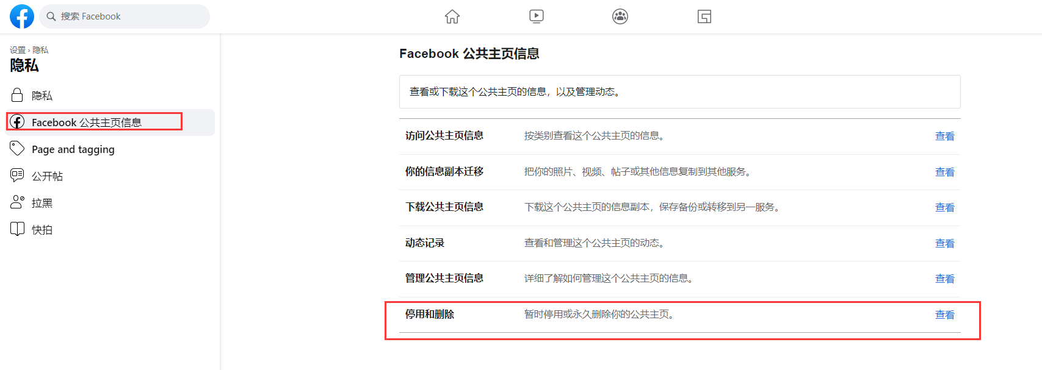This screenshot has height=370, width=1042.
Task: Click description 把你的照片、视频、帖子或其他信息复制
Action: click(x=638, y=171)
